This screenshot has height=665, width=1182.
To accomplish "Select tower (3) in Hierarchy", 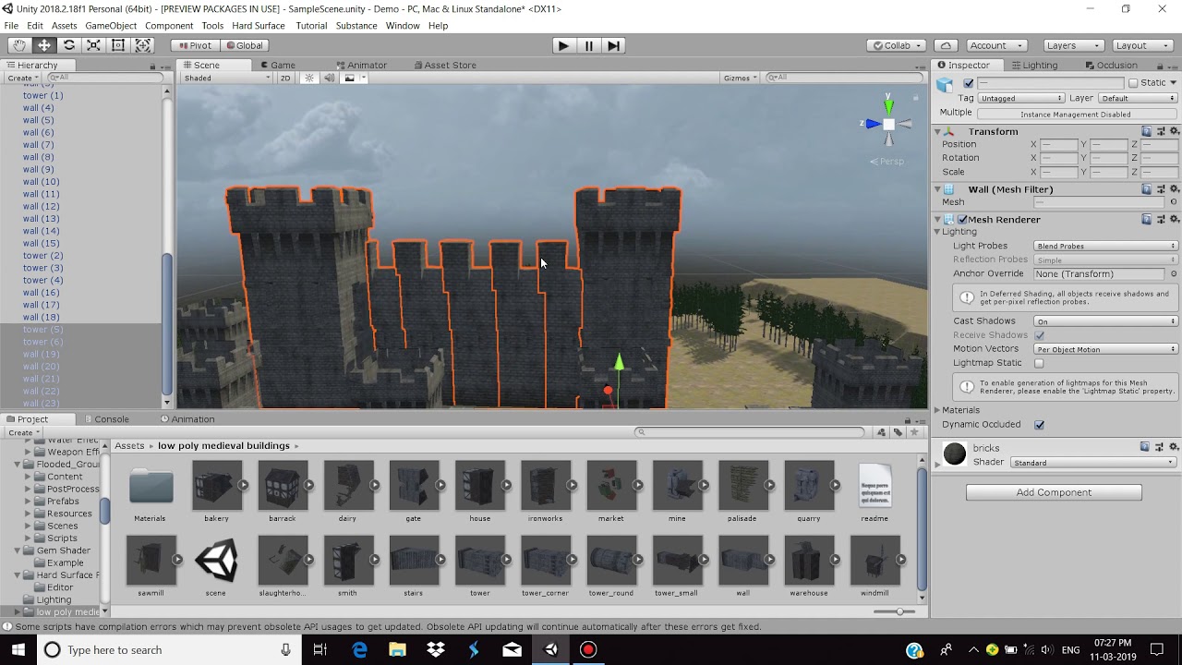I will click(43, 268).
